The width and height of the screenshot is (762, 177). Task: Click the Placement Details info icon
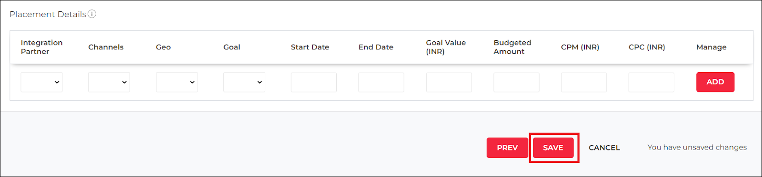click(92, 14)
